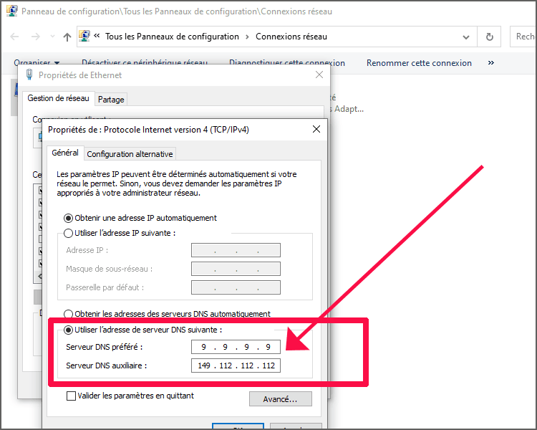Viewport: 537px width, 430px height.
Task: Check Valider les paramètres en quittant
Action: coord(130,396)
